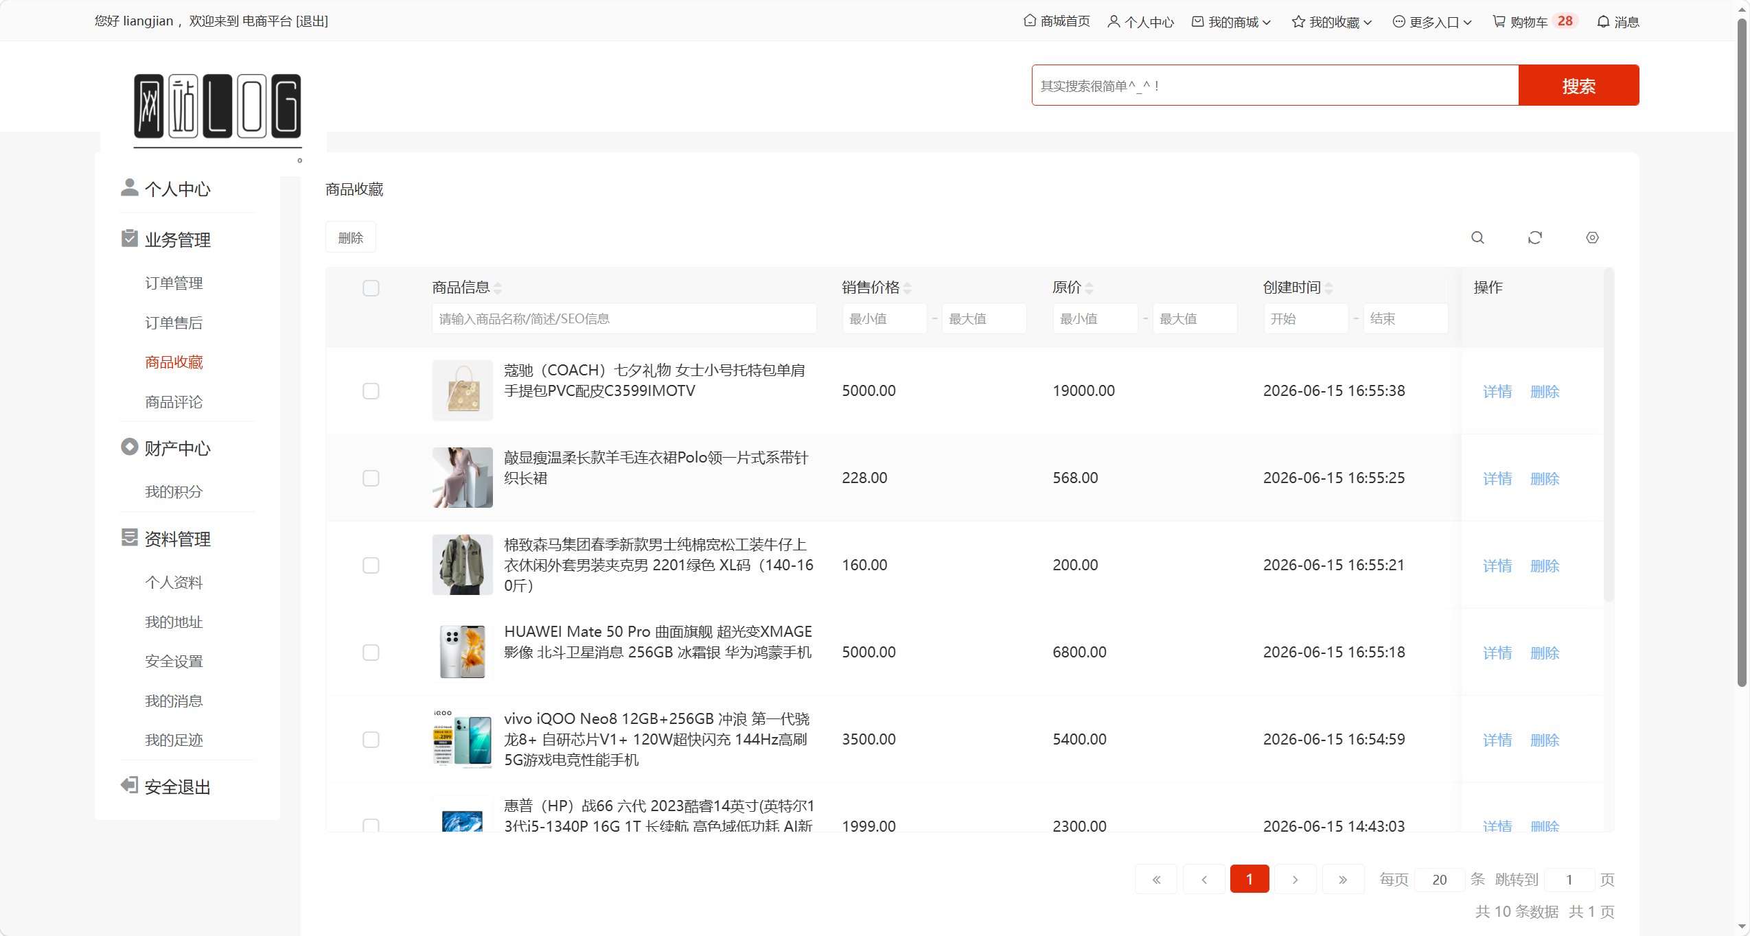
Task: Check the HP 战66 laptop row checkbox
Action: (x=371, y=825)
